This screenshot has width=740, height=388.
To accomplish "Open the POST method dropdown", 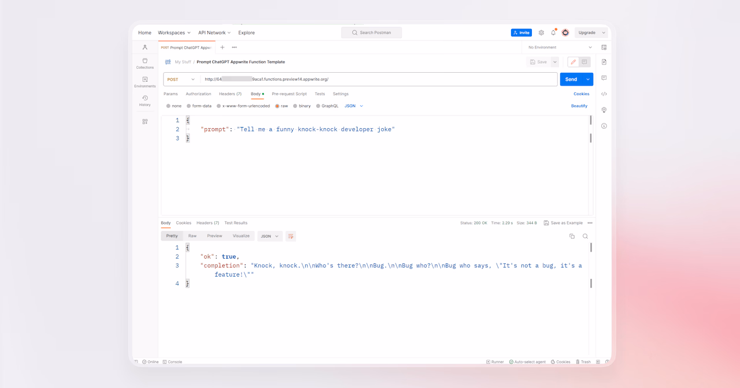I will 181,79.
